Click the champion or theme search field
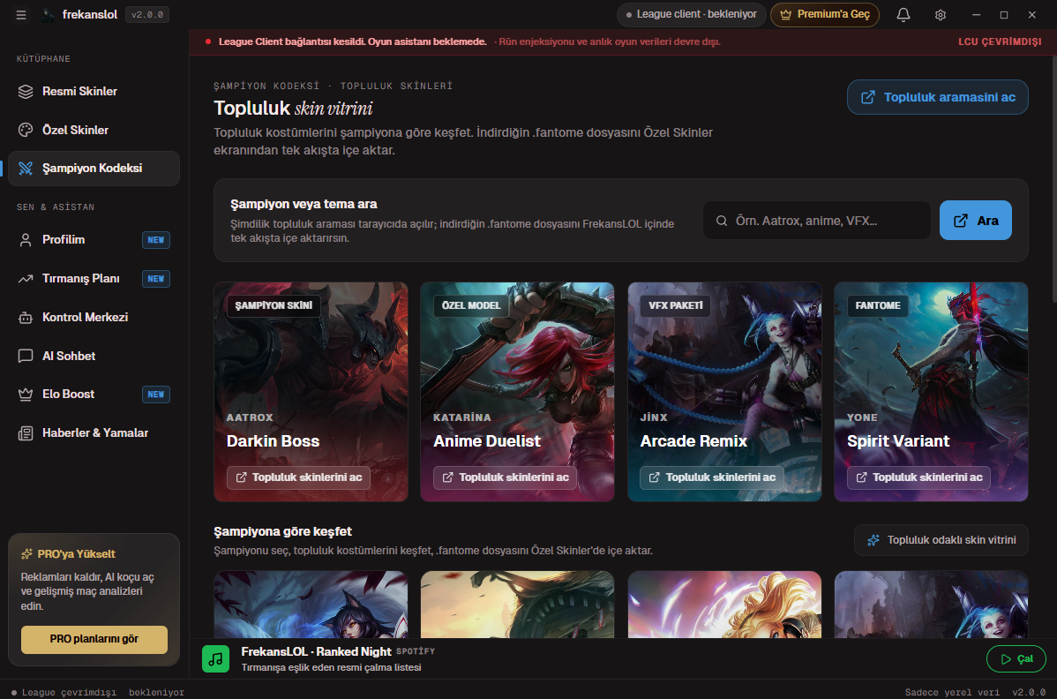Screen dimensions: 1057x699 click(817, 221)
